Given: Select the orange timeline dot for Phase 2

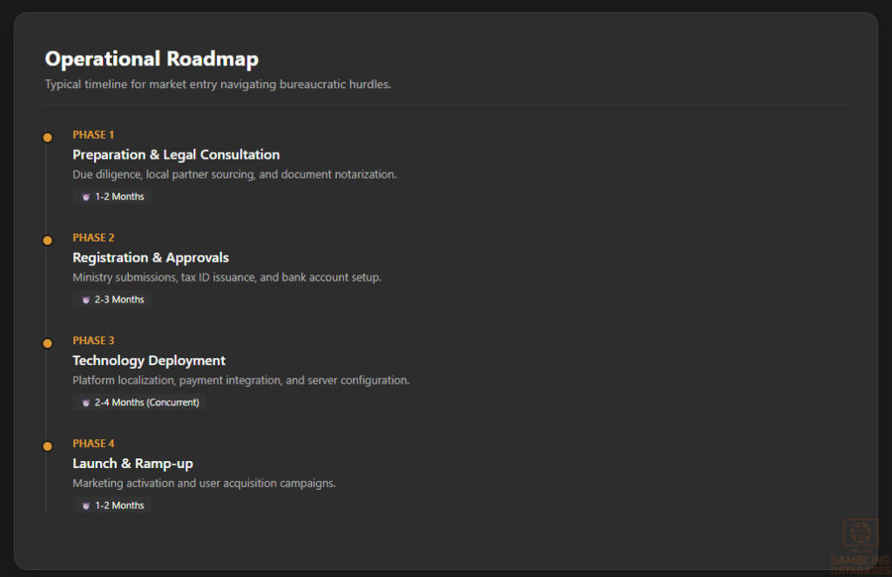Looking at the screenshot, I should 47,240.
